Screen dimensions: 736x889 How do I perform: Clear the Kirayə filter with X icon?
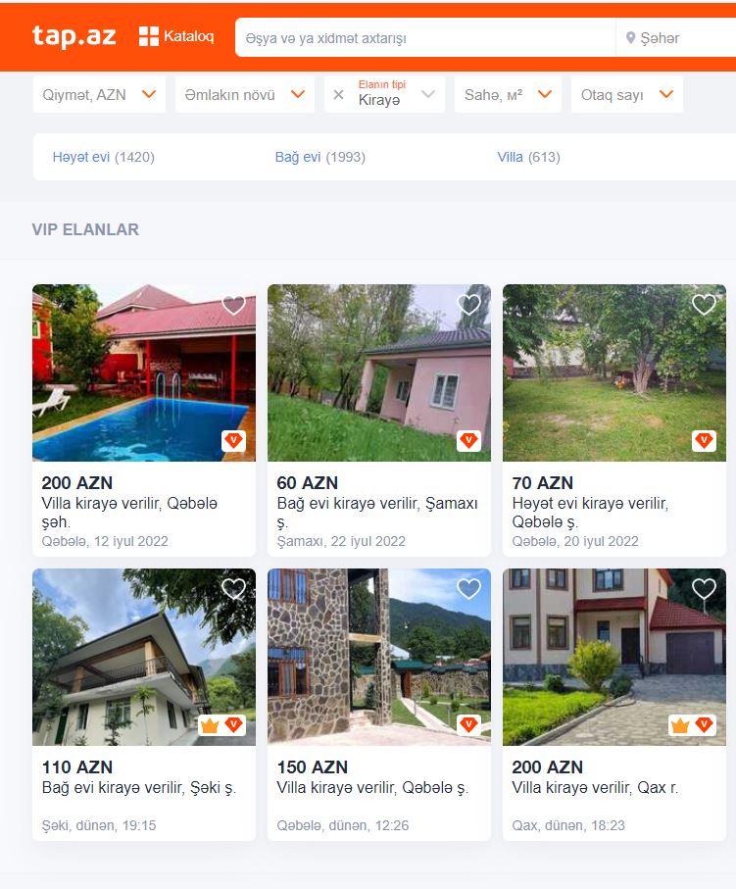click(338, 95)
